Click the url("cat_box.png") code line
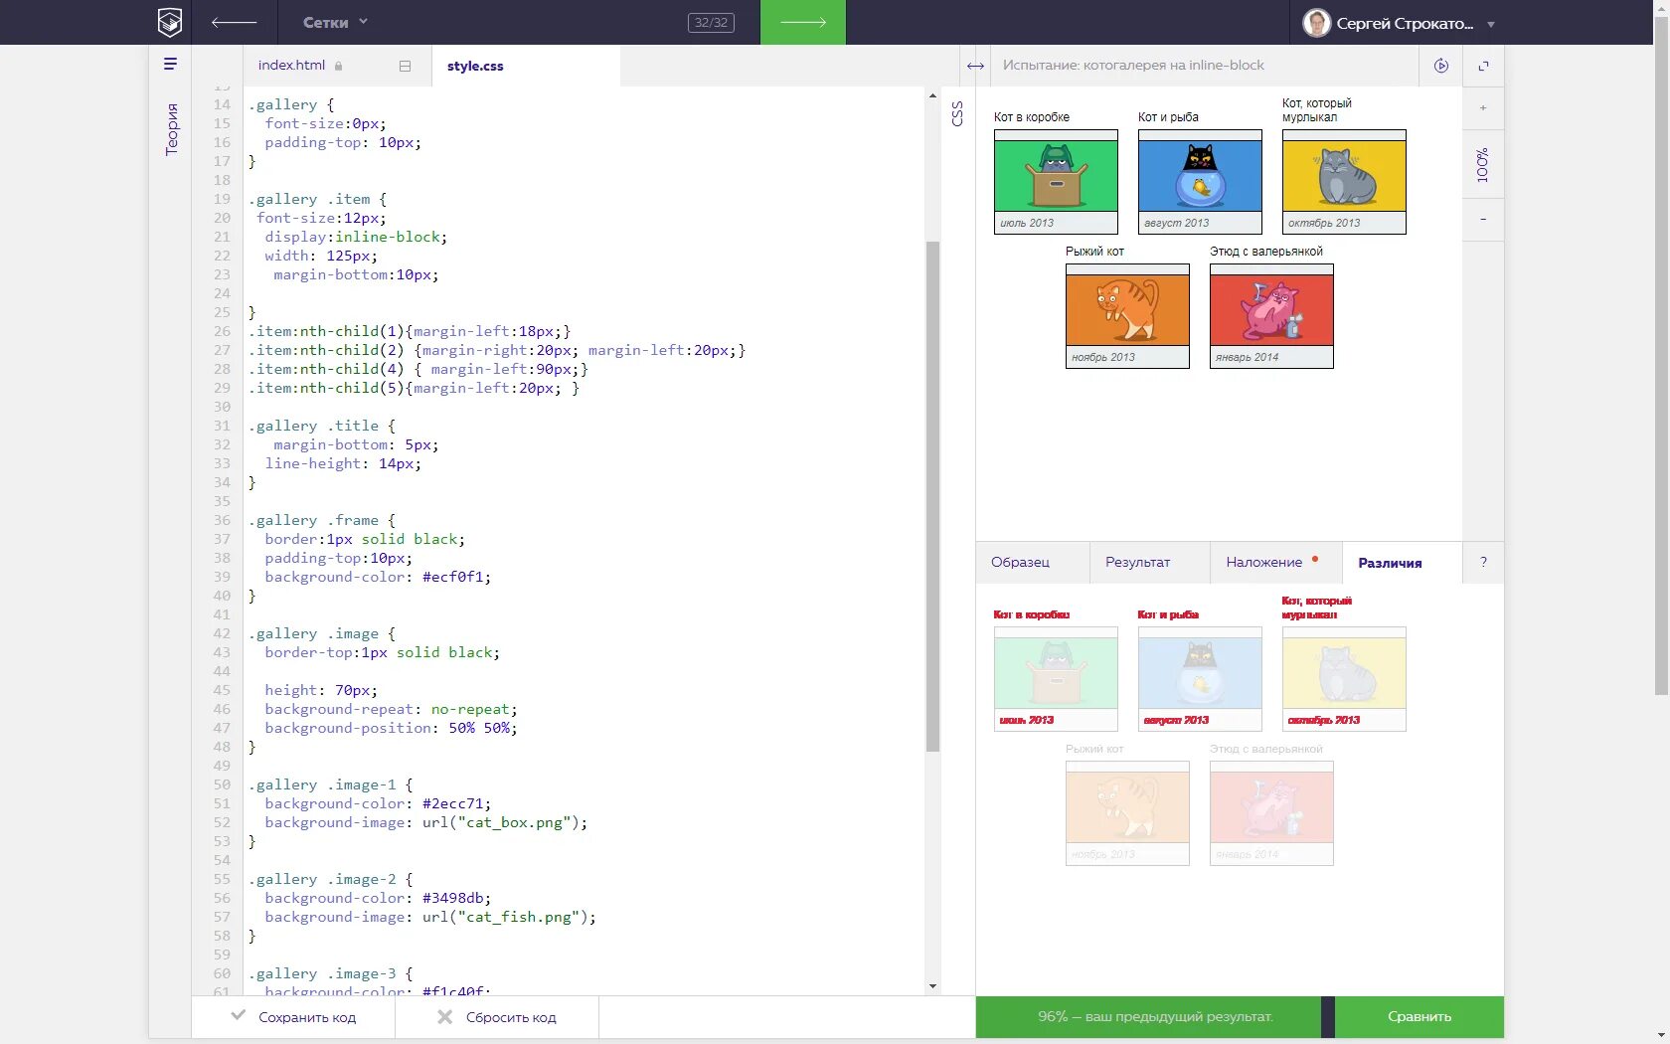The image size is (1670, 1044). click(x=426, y=822)
